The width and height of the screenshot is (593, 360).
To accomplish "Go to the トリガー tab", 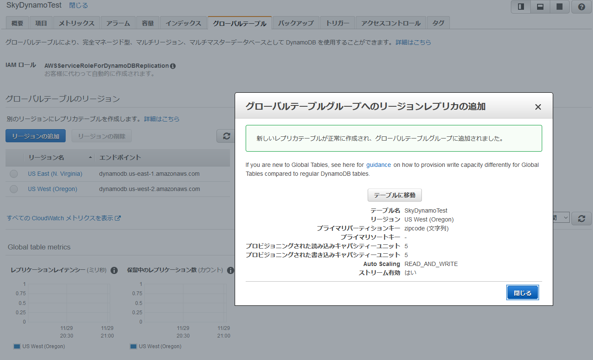I will pos(338,23).
